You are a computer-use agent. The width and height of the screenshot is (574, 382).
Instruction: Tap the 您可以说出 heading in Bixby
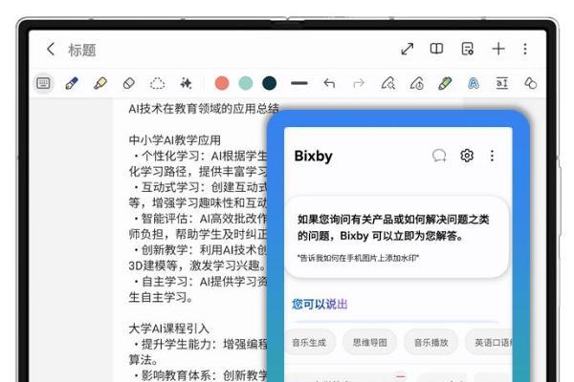pyautogui.click(x=320, y=304)
